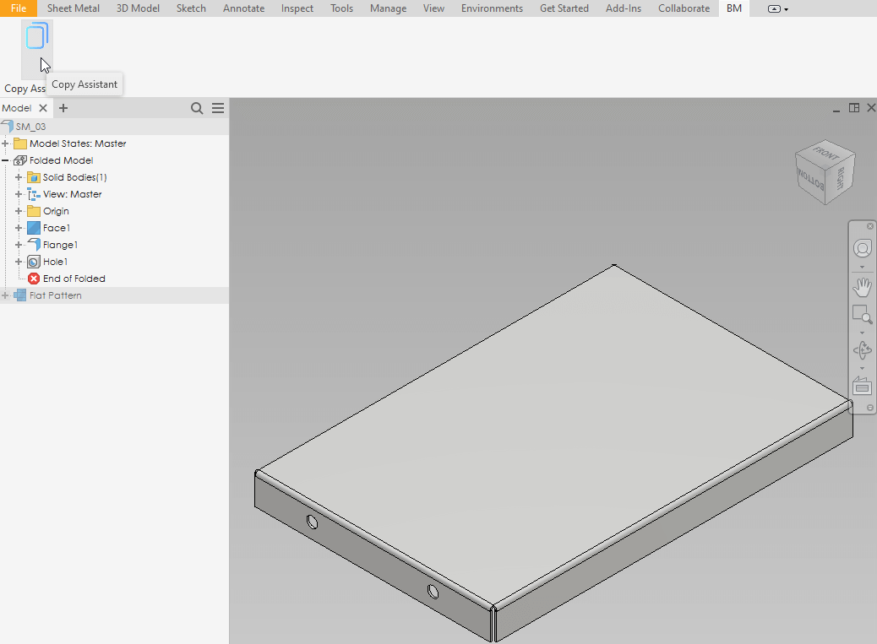
Task: Click the ViewCube FRONT face
Action: 826,153
